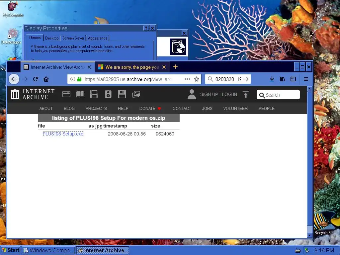This screenshot has height=255, width=340.
Task: Bookmark this page with the star icon
Action: 197,79
